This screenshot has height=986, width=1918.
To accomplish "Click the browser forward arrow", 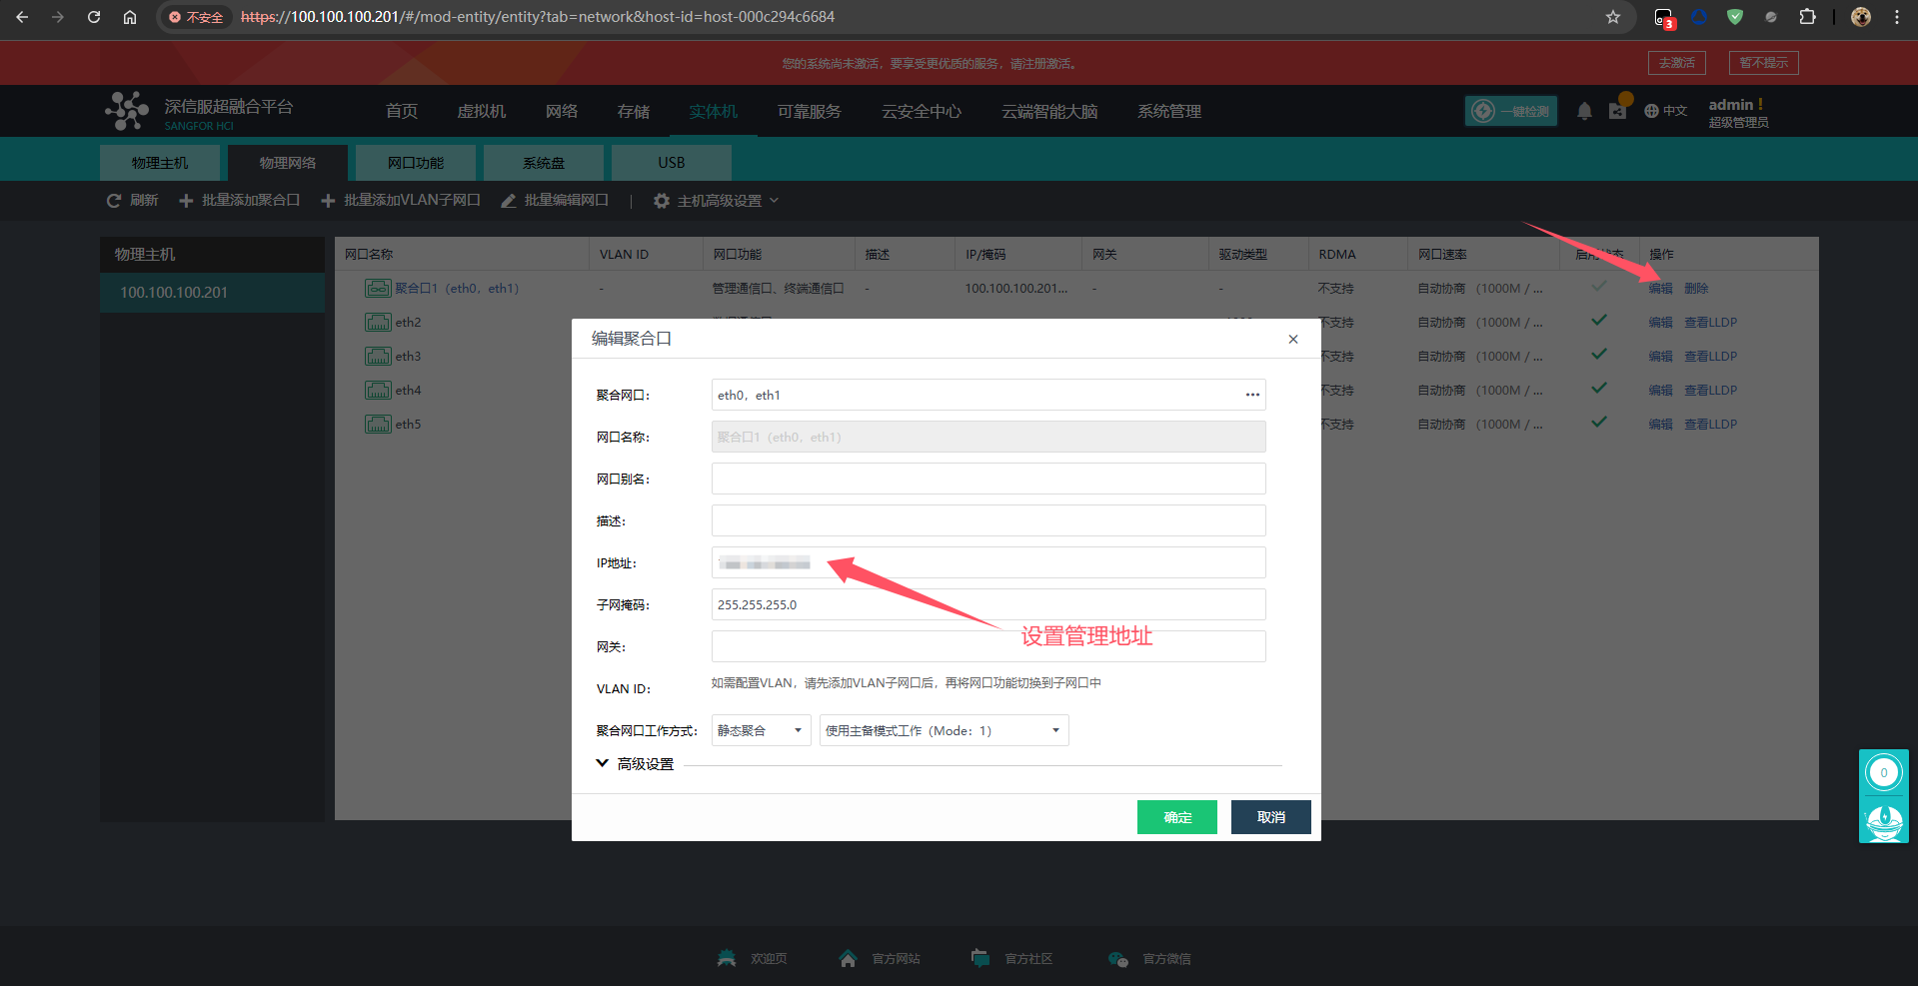I will (x=58, y=17).
